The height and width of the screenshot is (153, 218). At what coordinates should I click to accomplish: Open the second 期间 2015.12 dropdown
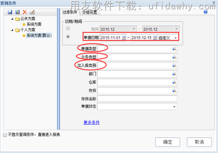(x=176, y=29)
